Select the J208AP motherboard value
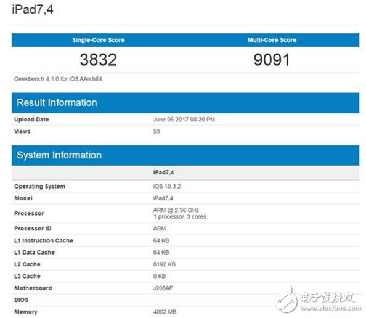 163,288
